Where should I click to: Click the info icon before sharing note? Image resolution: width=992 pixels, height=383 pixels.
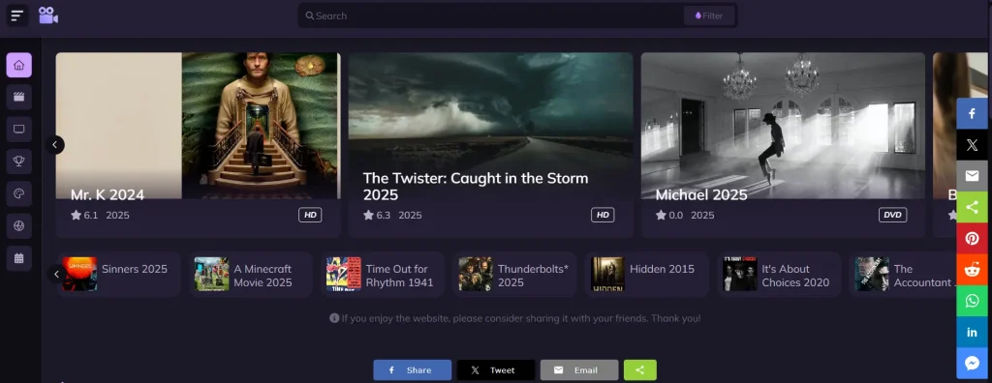point(334,318)
